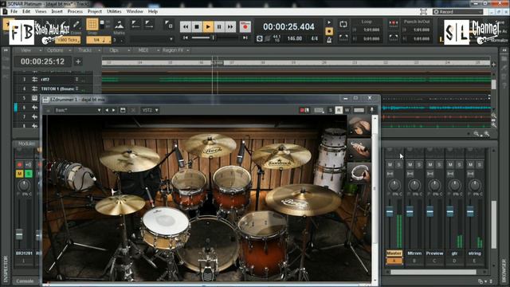510x287 pixels.
Task: Open the Help menu
Action: 153,11
